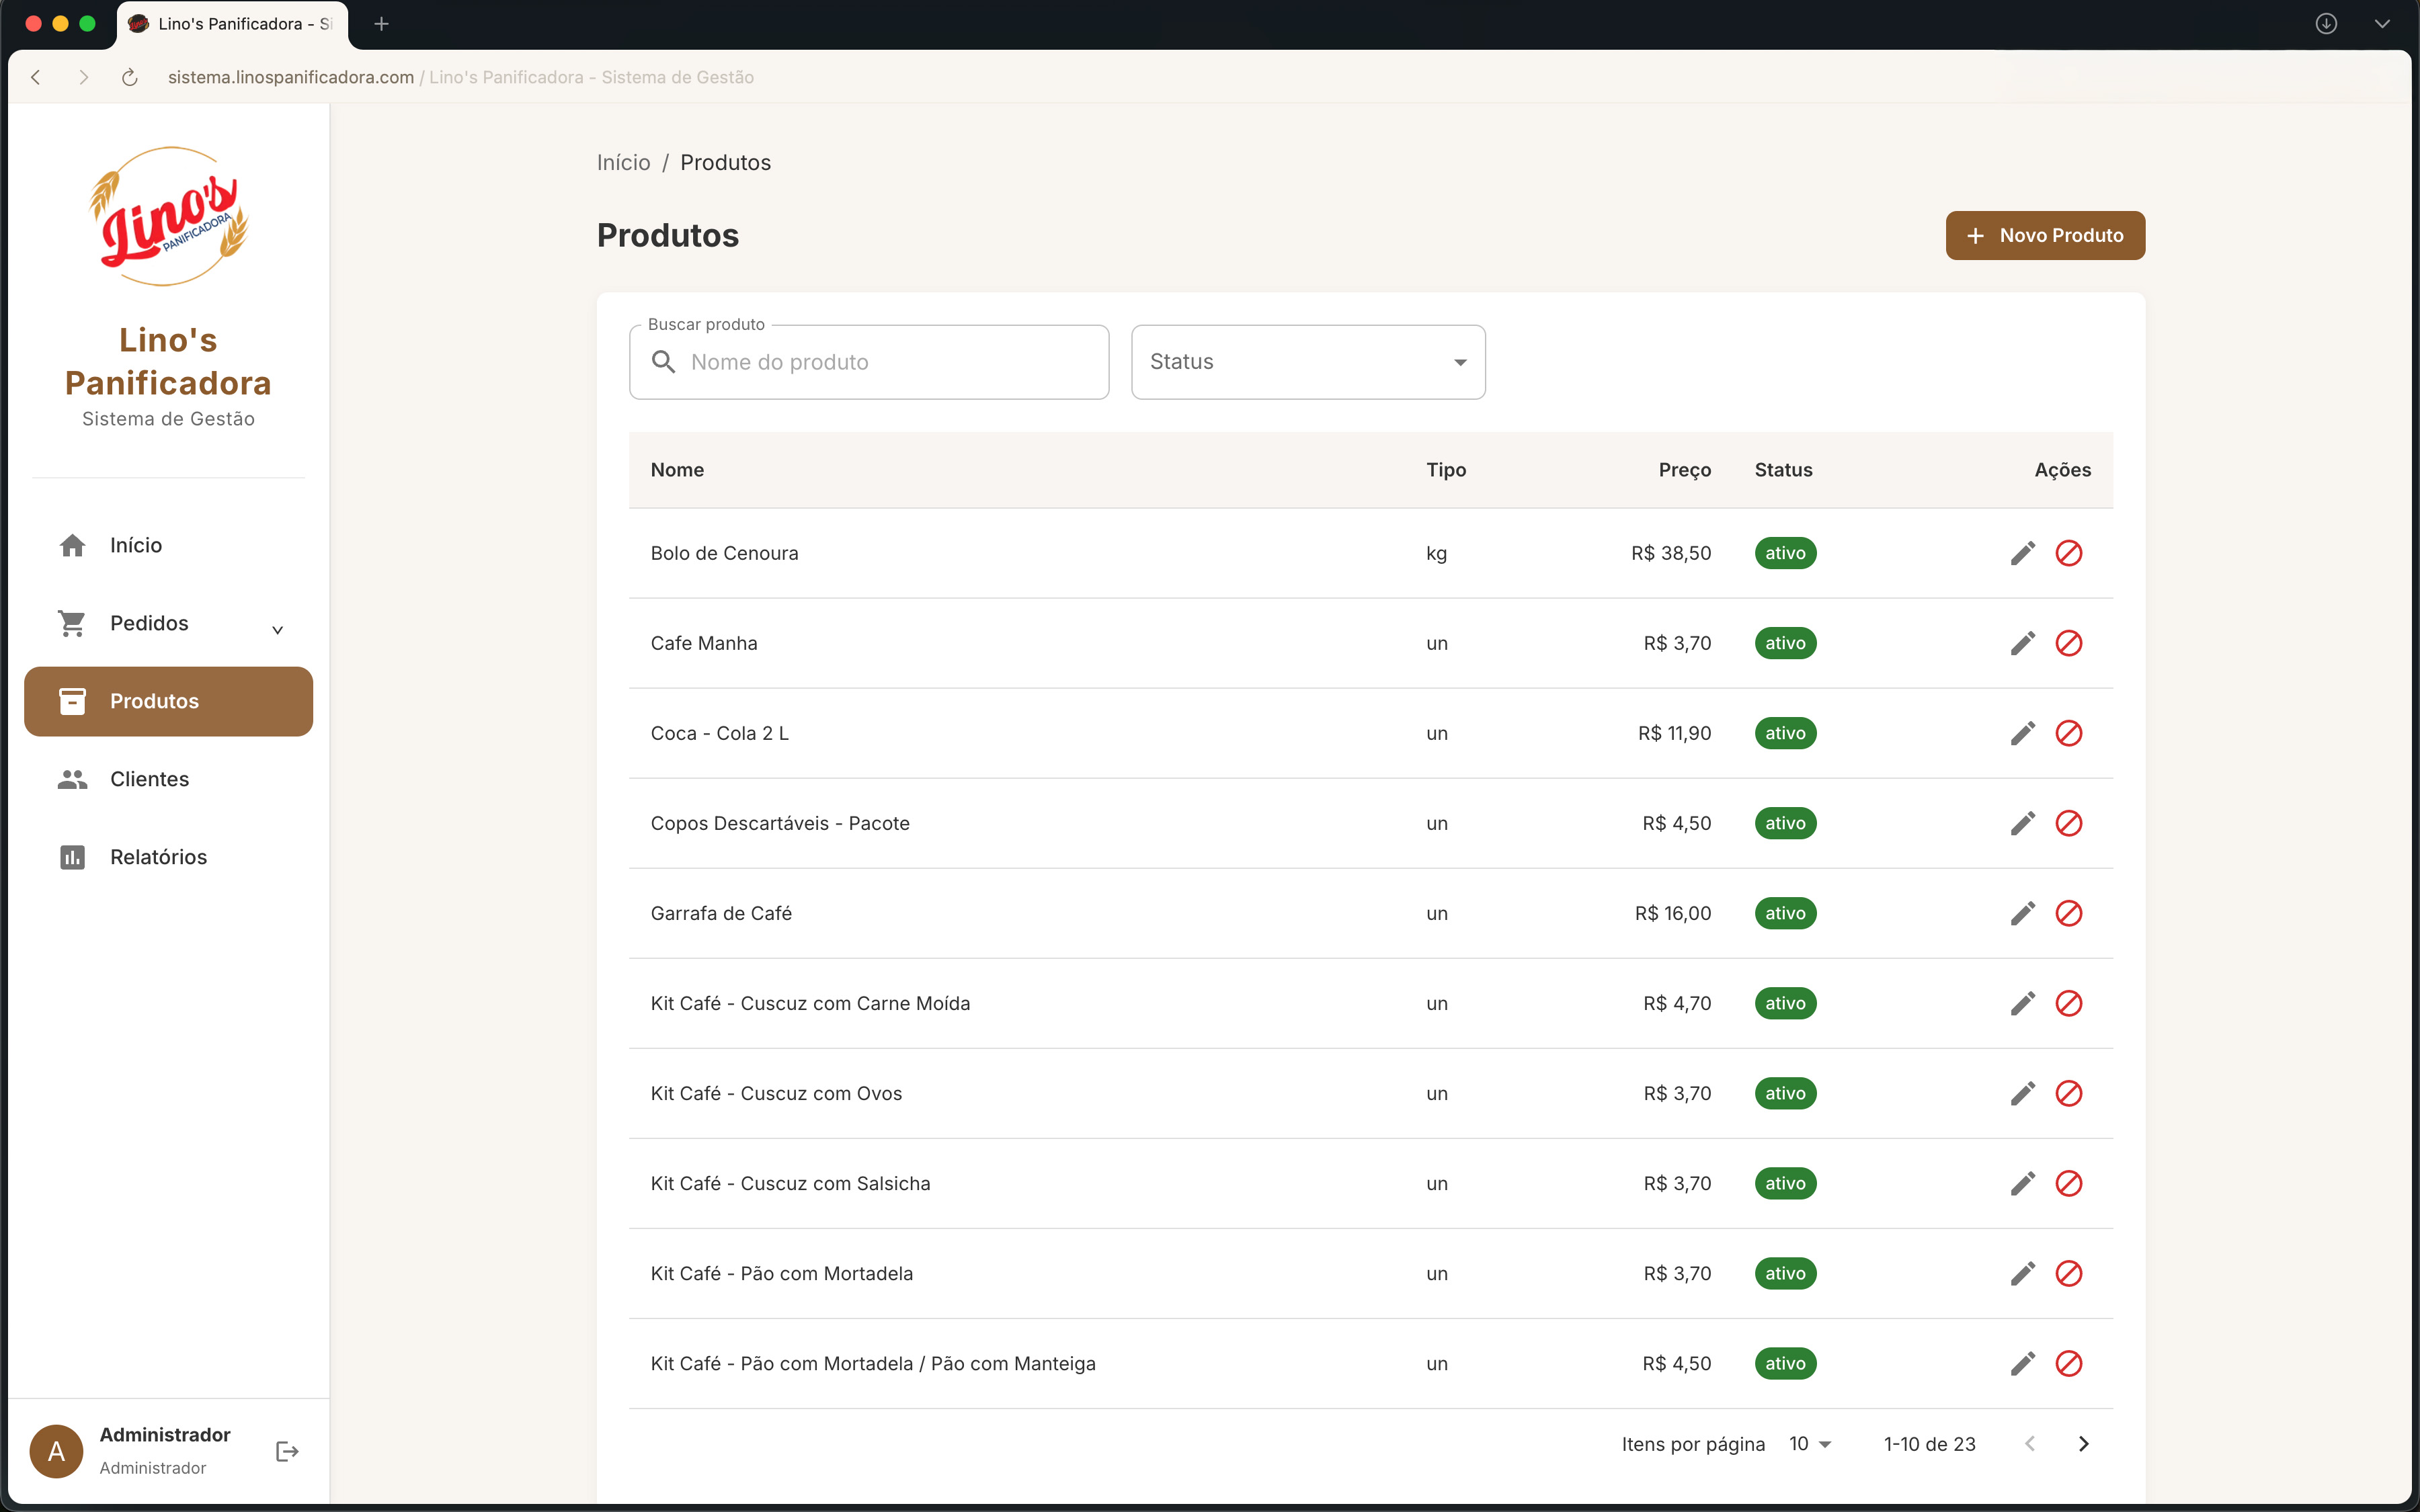
Task: Click the R$ 11,90 price cell
Action: [1674, 733]
